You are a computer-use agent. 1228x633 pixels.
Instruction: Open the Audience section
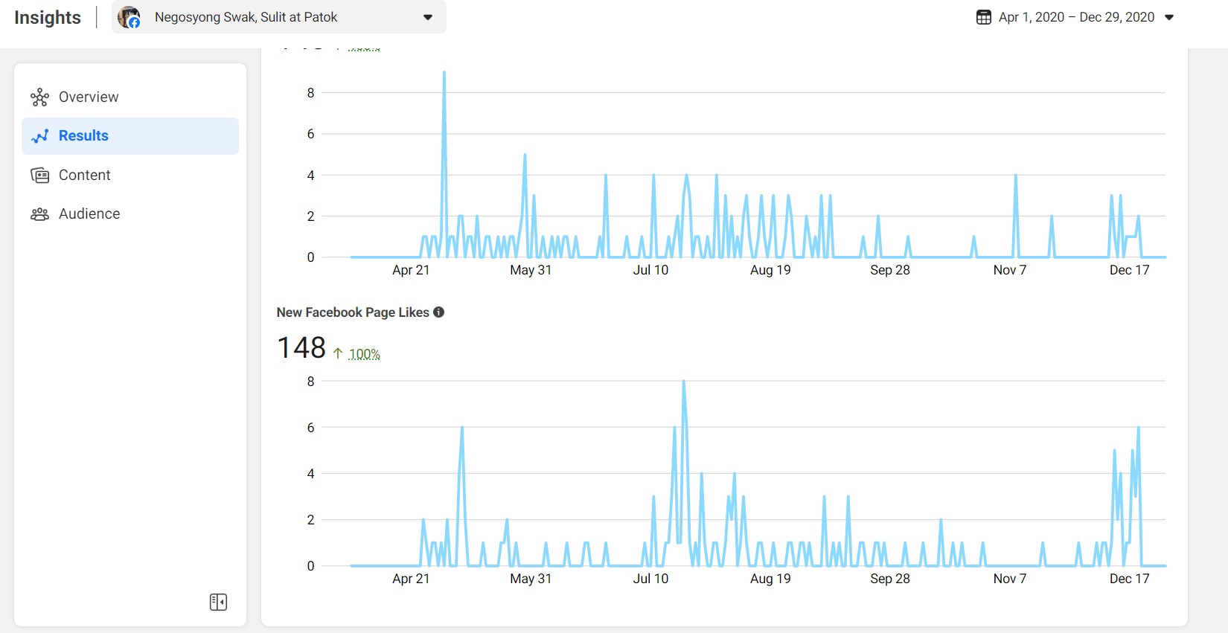[x=130, y=213]
